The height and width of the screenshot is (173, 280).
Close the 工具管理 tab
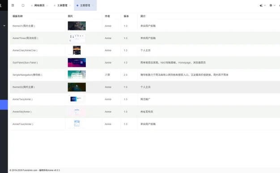tap(70, 5)
